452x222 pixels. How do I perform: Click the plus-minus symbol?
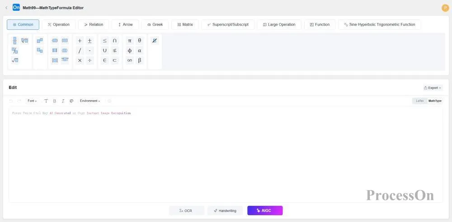tap(89, 41)
